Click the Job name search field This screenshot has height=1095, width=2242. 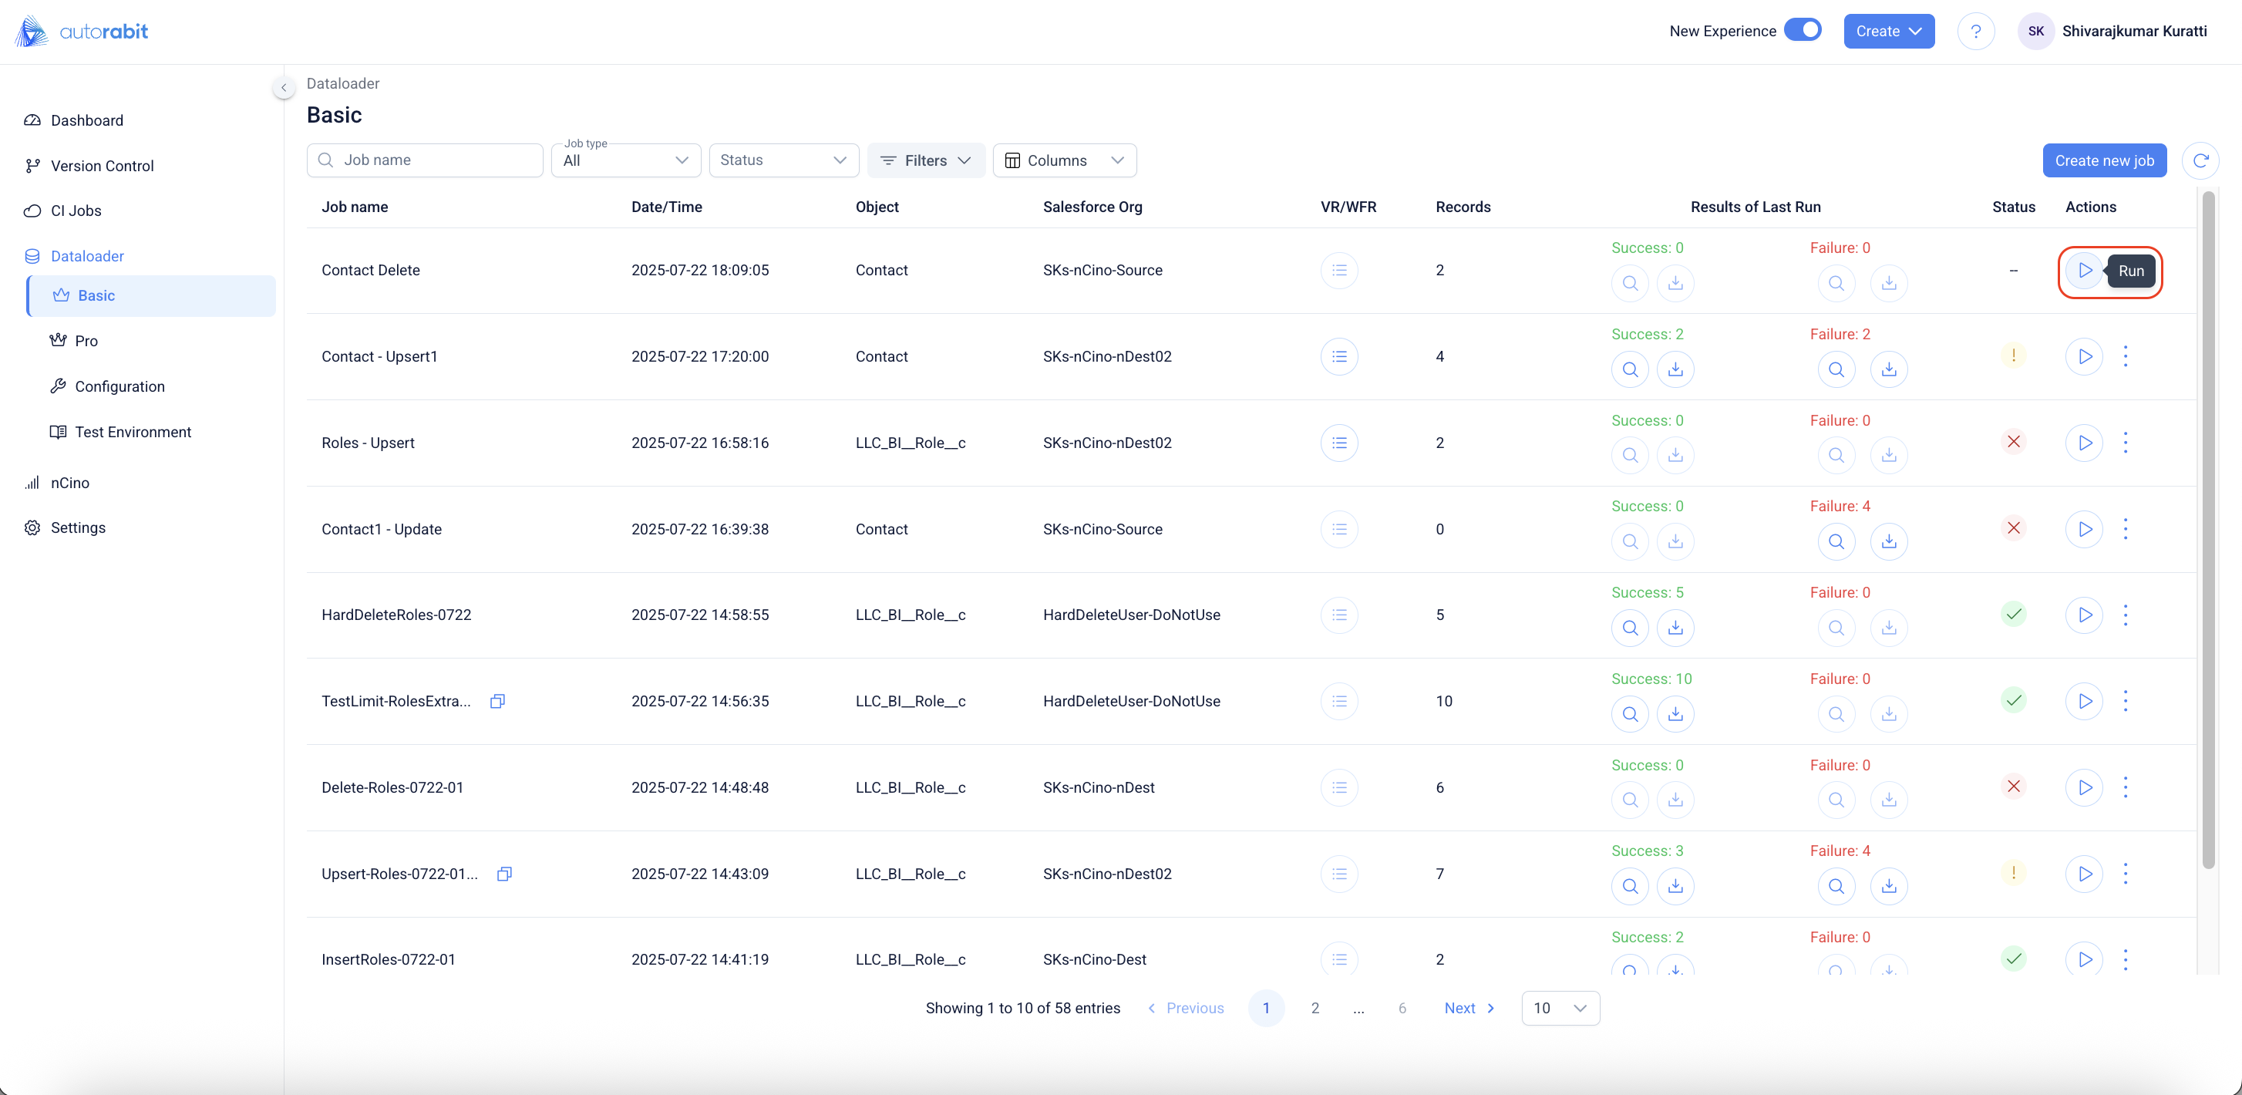426,161
